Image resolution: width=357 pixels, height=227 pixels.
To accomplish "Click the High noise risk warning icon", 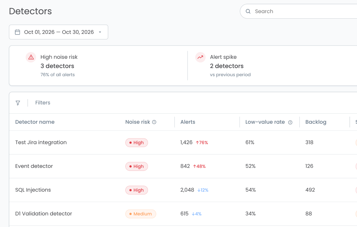I will (31, 57).
